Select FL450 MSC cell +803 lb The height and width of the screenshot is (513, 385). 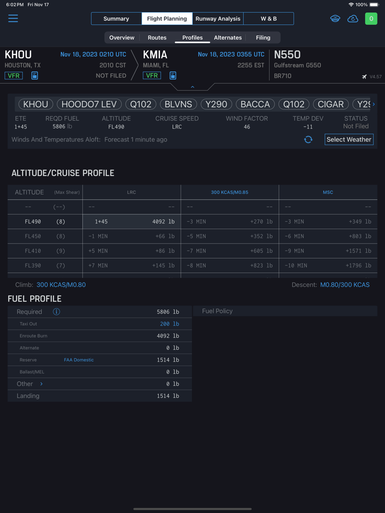328,236
